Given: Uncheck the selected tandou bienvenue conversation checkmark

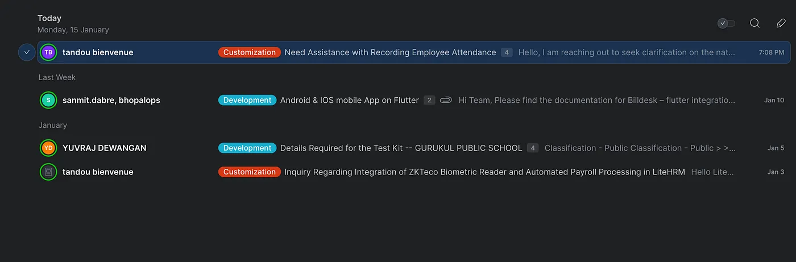Looking at the screenshot, I should pyautogui.click(x=27, y=52).
